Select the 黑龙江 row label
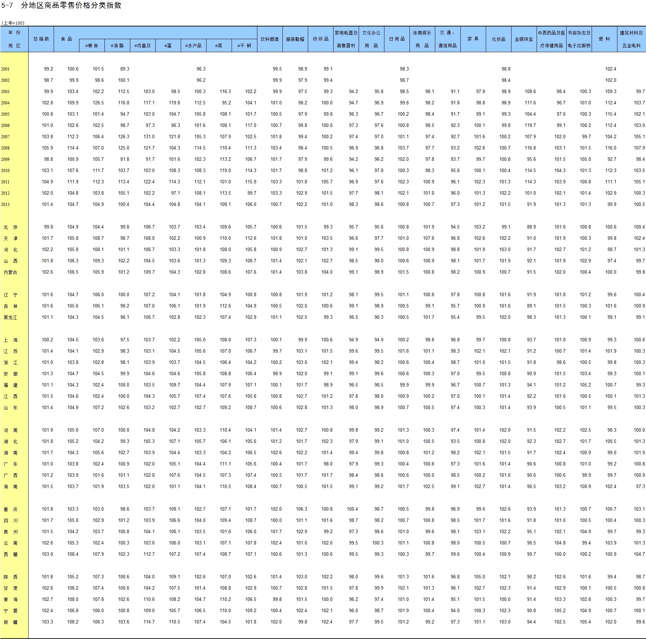646x639 pixels. coord(10,317)
